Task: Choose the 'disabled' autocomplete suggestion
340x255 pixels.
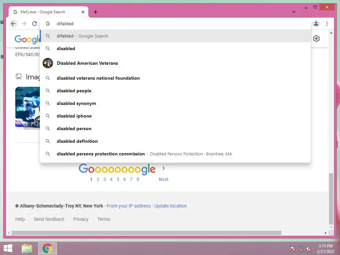Action: click(175, 48)
